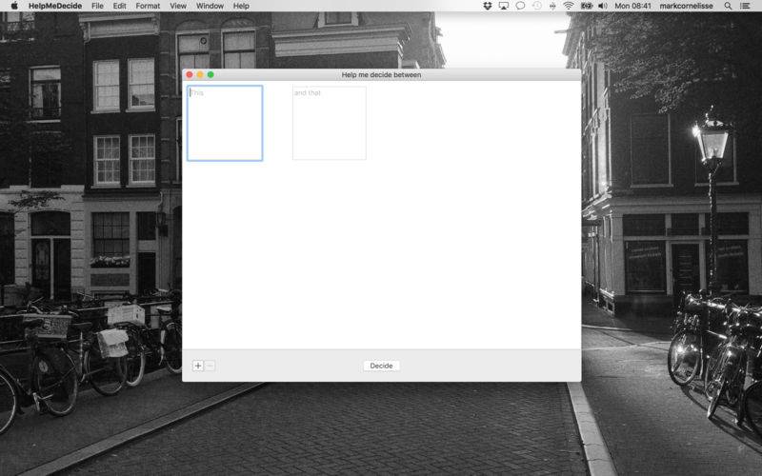Close the Help me decide window
Screen dimensions: 762x476
190,74
